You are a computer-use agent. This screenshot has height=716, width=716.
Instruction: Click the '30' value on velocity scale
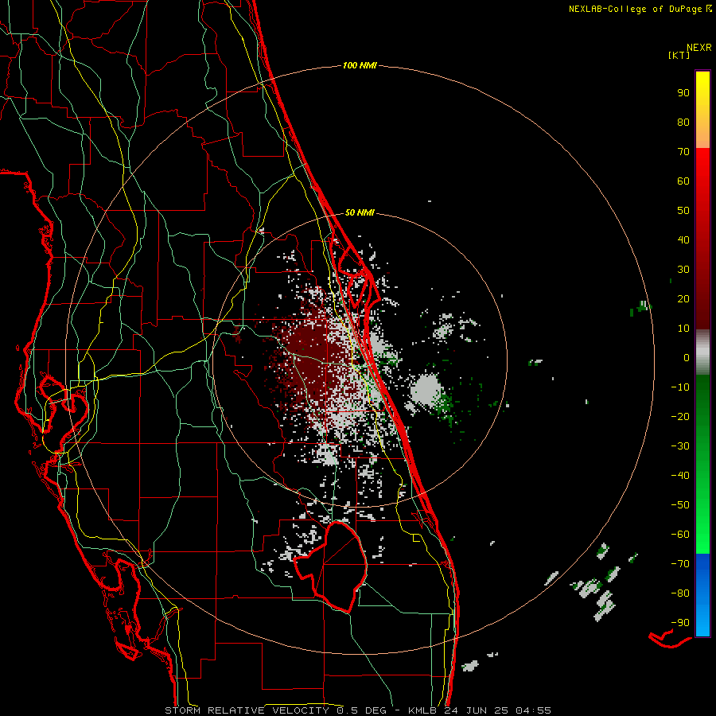point(683,270)
